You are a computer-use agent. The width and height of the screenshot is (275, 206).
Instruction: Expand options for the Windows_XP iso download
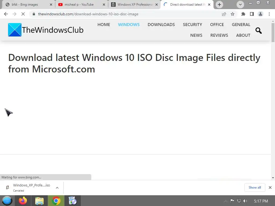pyautogui.click(x=57, y=187)
